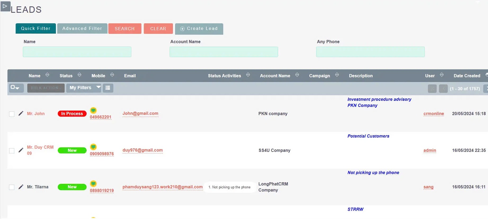The height and width of the screenshot is (219, 488).
Task: Switch to the Advanced Filter tab
Action: [82, 28]
